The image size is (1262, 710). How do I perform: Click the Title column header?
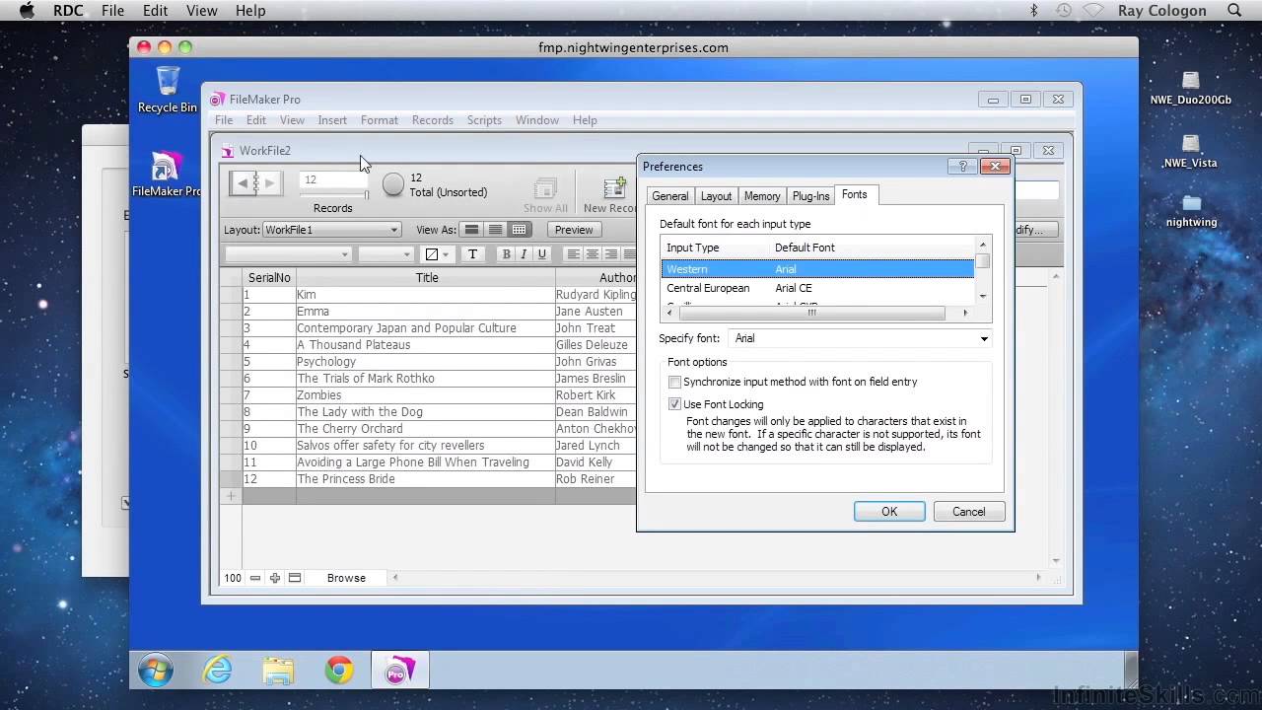click(x=426, y=278)
